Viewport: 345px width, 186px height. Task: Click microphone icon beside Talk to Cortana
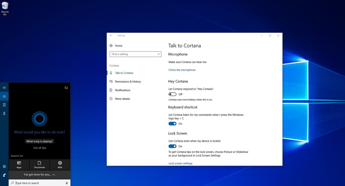pos(111,73)
